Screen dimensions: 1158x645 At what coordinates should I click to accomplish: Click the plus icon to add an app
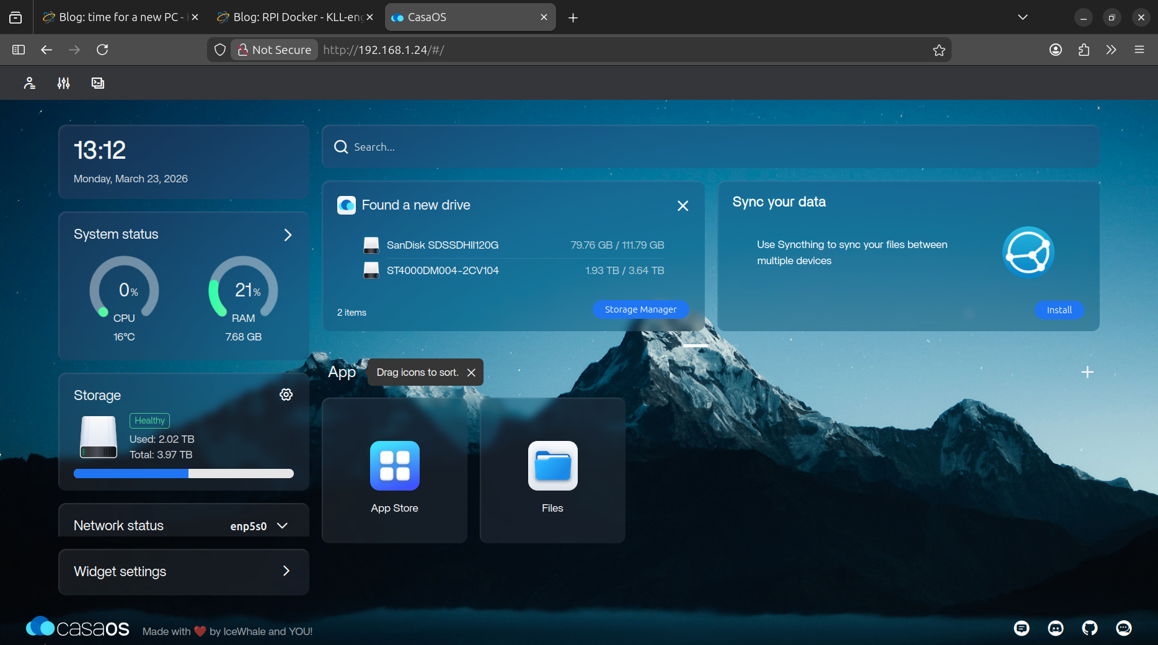(1087, 372)
